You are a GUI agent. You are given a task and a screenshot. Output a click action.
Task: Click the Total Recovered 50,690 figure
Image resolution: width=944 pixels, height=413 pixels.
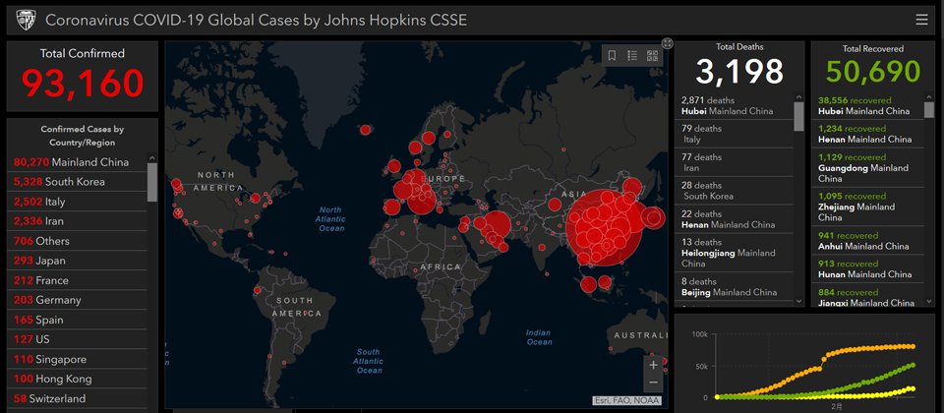(x=873, y=72)
